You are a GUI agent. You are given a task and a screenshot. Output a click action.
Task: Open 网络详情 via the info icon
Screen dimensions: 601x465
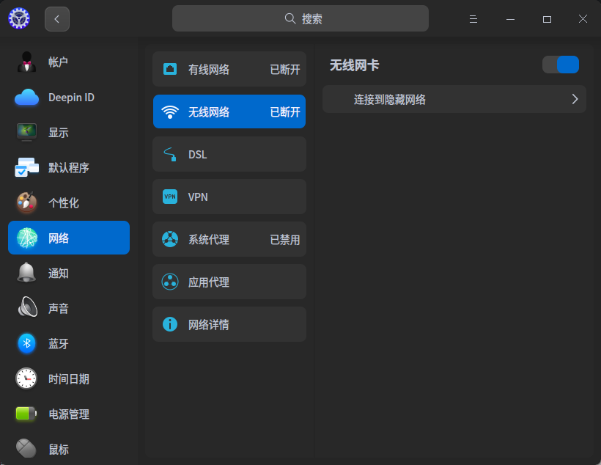169,324
